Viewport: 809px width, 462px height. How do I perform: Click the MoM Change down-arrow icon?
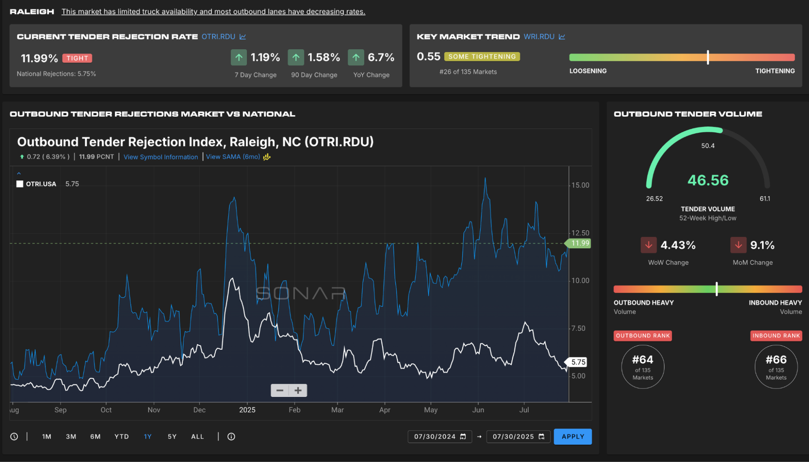coord(738,245)
